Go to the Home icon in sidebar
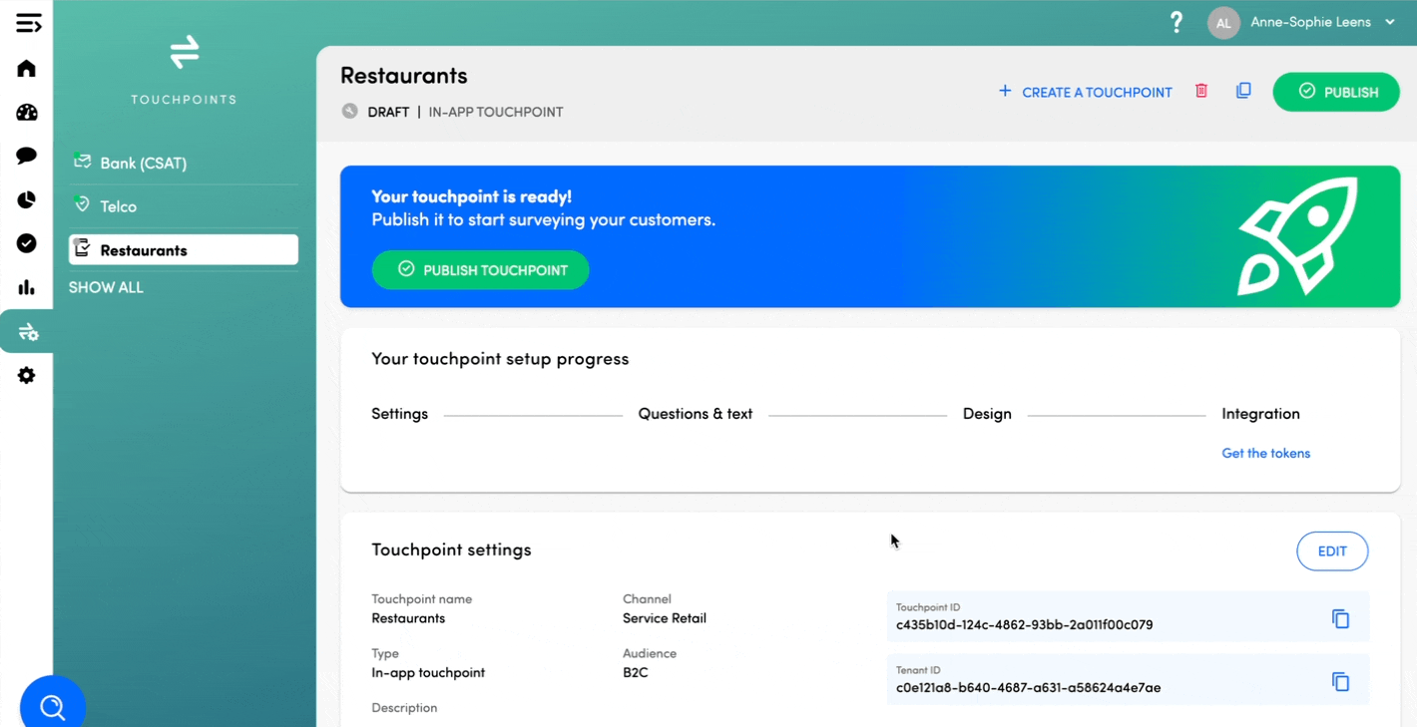The height and width of the screenshot is (727, 1417). [x=27, y=69]
